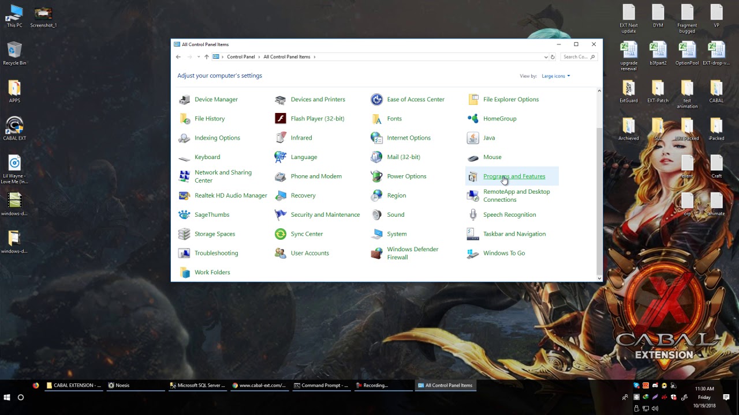
Task: Open the SageThumbs icon
Action: pyautogui.click(x=185, y=215)
